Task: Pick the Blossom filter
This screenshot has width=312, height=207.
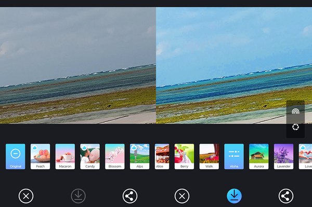Action: [115, 156]
